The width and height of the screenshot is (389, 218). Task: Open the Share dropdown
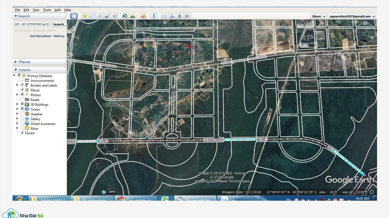(x=318, y=16)
